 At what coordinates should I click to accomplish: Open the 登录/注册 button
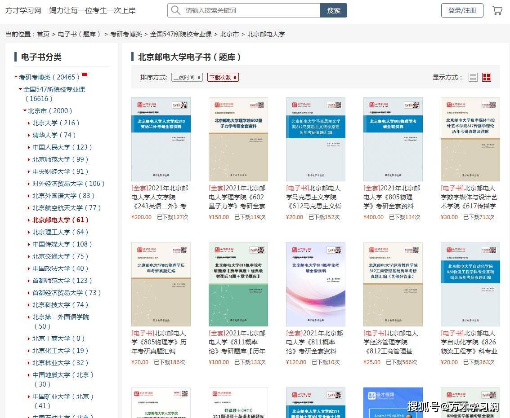click(x=462, y=10)
